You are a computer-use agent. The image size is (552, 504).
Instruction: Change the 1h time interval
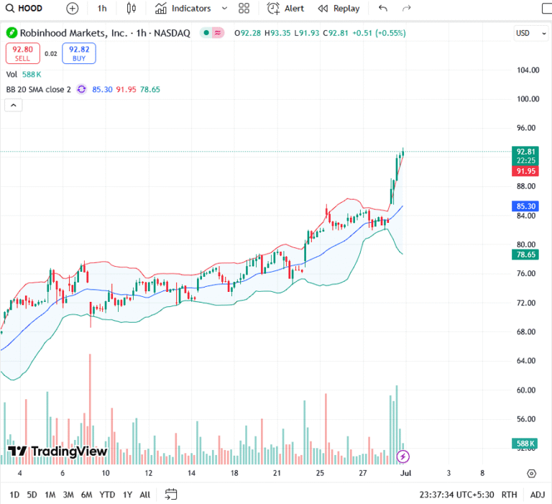pyautogui.click(x=102, y=9)
